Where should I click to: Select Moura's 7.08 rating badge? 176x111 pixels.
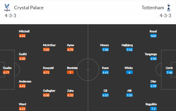[x=105, y=50]
